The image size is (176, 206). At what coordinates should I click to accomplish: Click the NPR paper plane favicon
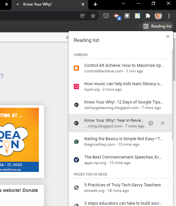tap(76, 160)
